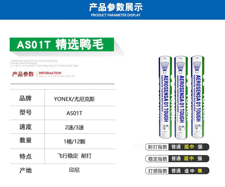Select the 特点 row label
225x187 pixels.
point(25,156)
